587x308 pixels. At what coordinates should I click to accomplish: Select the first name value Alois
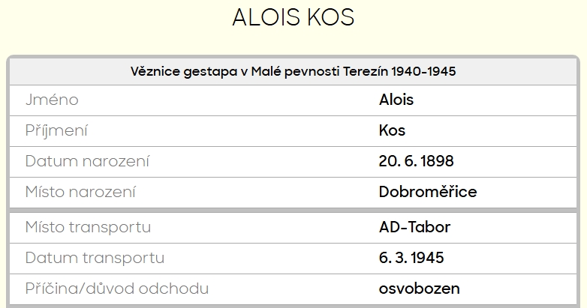tap(396, 100)
